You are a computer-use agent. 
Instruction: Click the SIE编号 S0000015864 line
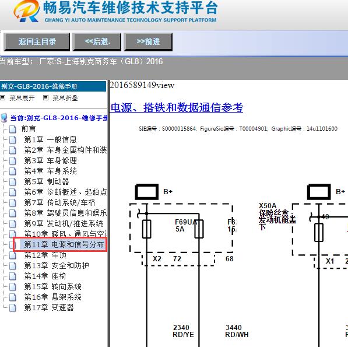point(238,129)
